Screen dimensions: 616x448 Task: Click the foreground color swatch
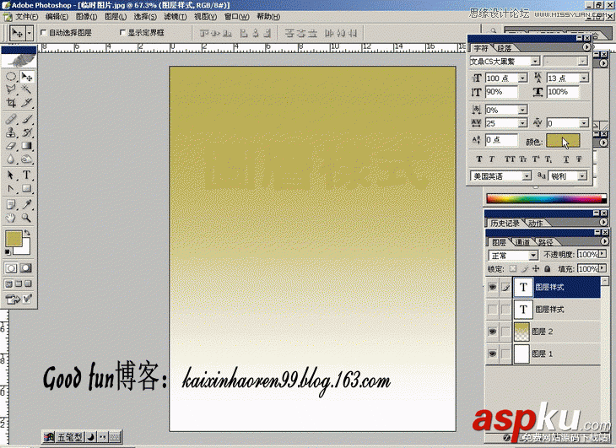point(14,239)
